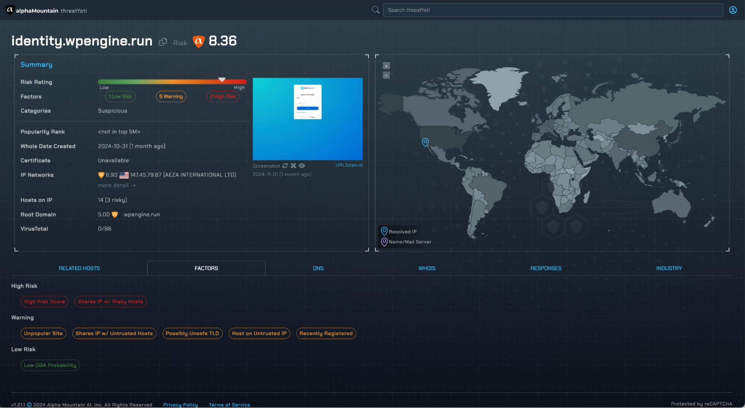Viewport: 745px width, 408px height.
Task: Click the risk shield icon beside 8.36
Action: point(199,41)
